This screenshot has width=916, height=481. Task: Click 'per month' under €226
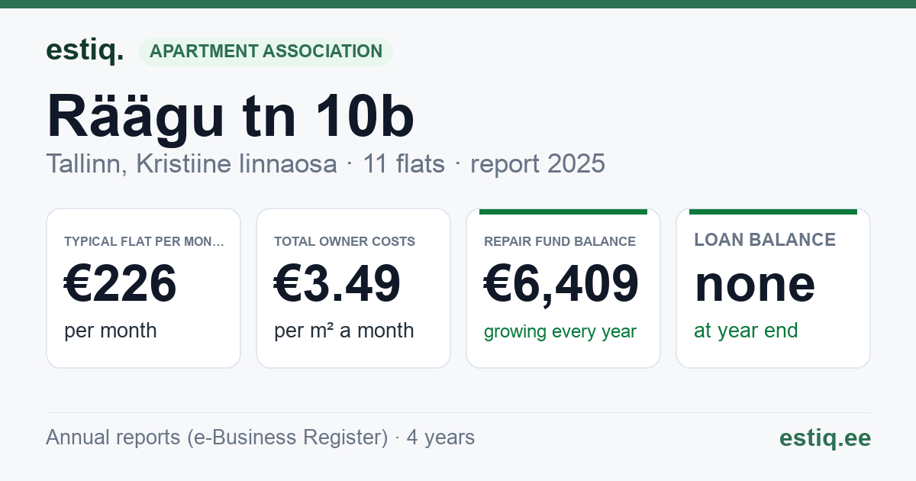click(111, 331)
